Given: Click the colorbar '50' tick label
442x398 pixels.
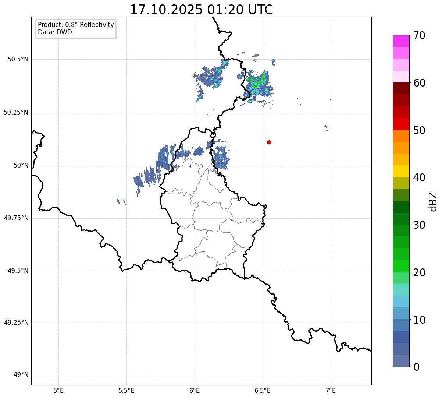Looking at the screenshot, I should point(419,130).
